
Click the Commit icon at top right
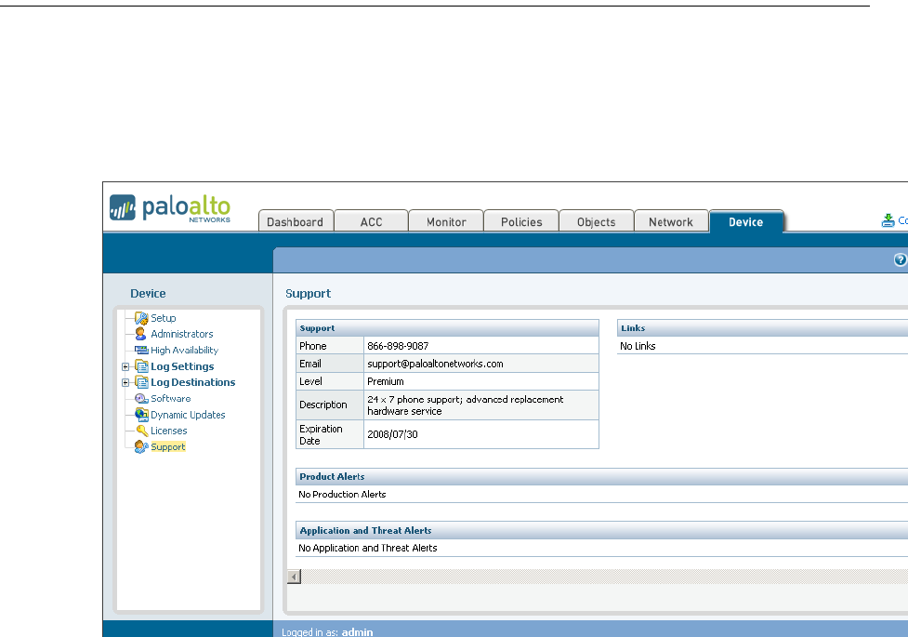tap(888, 220)
